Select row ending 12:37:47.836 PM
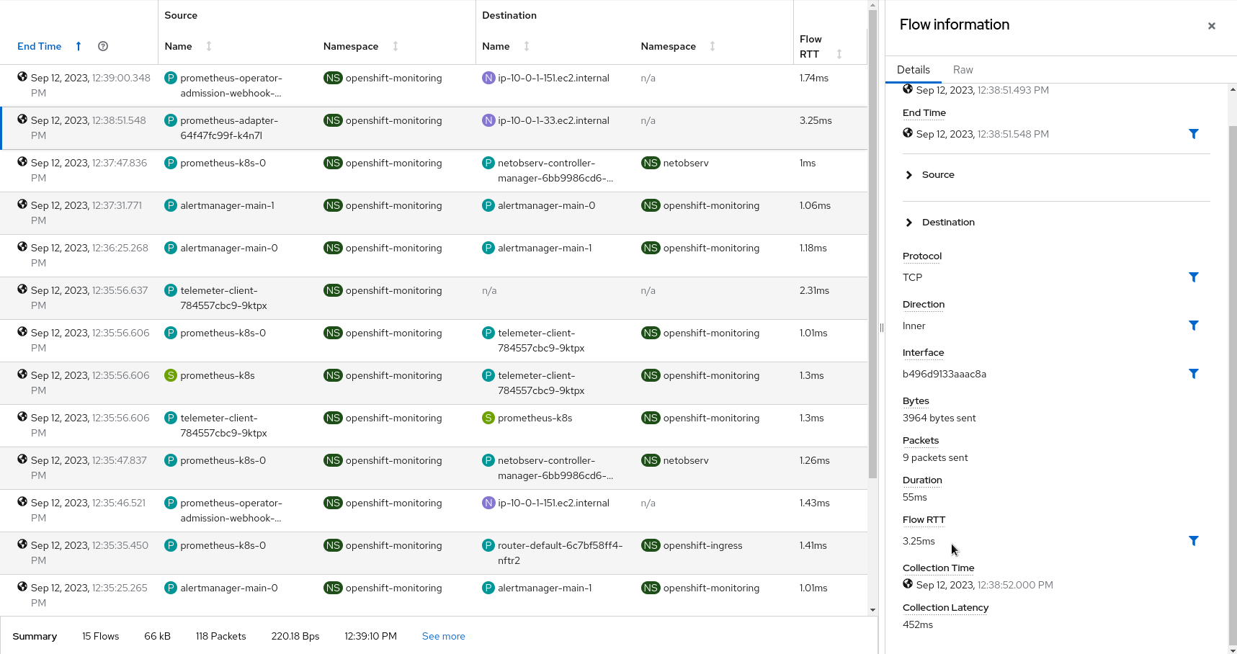This screenshot has width=1237, height=654. click(x=434, y=171)
